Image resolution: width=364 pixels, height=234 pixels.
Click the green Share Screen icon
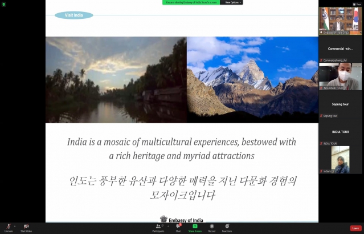pos(195,227)
